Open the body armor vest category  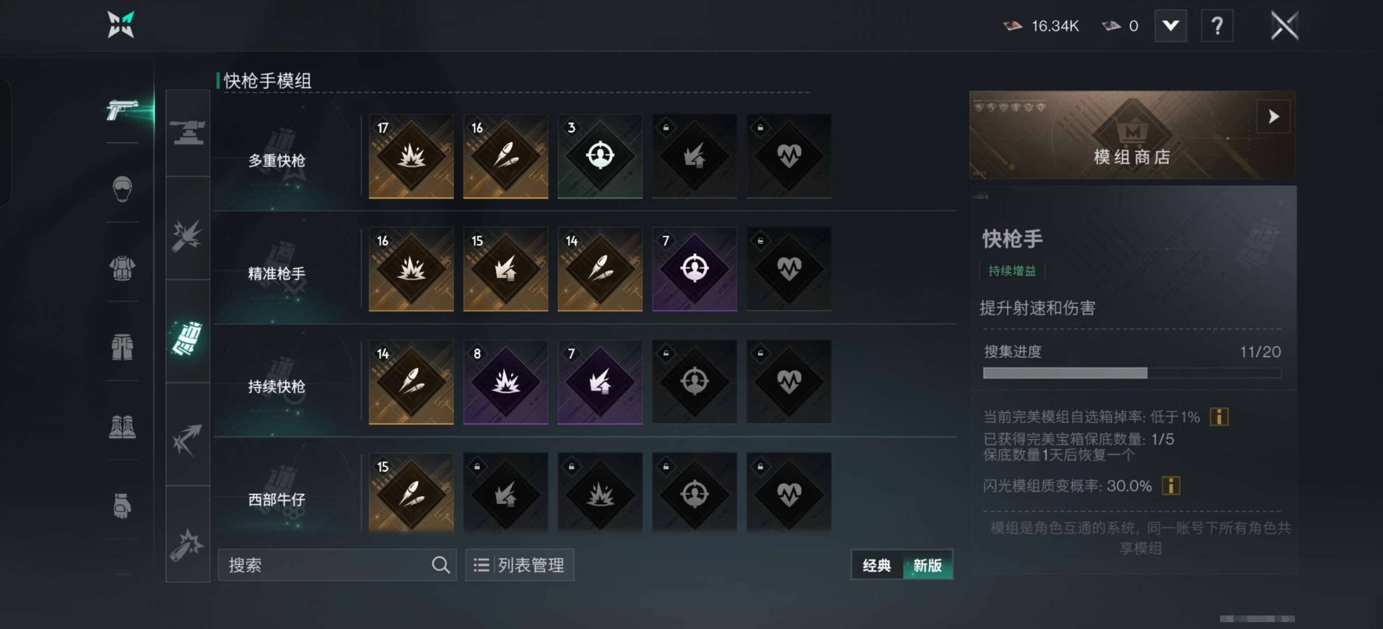point(122,268)
